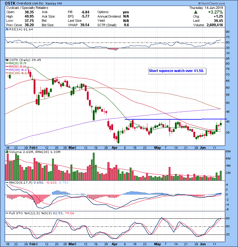Select the MACD histogram value 0.753
This screenshot has height=247, width=238.
tap(64, 182)
